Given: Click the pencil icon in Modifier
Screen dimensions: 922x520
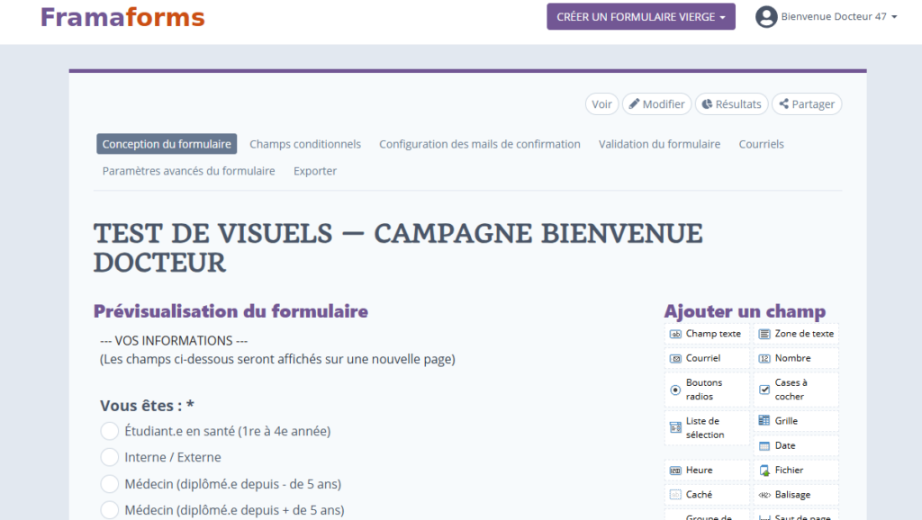Looking at the screenshot, I should [634, 104].
